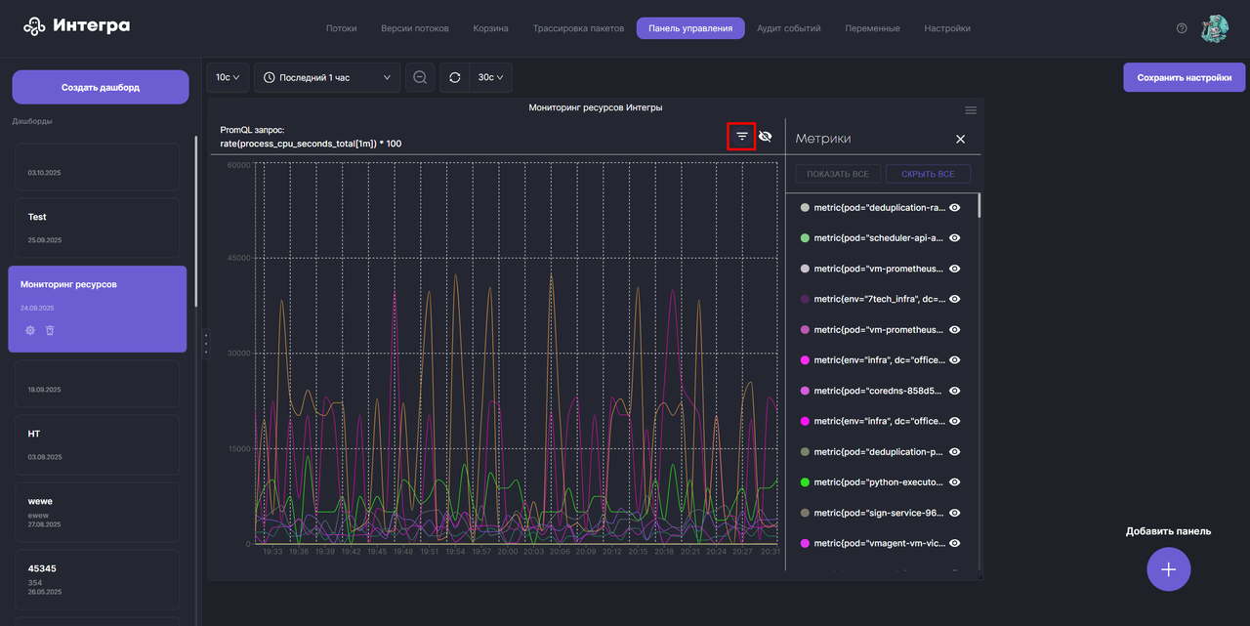This screenshot has height=626, width=1250.
Task: Toggle visibility of vmagent-vm-vic metric
Action: click(x=955, y=543)
